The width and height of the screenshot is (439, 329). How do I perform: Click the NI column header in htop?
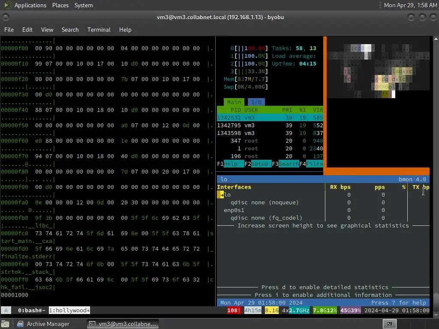pos(302,110)
